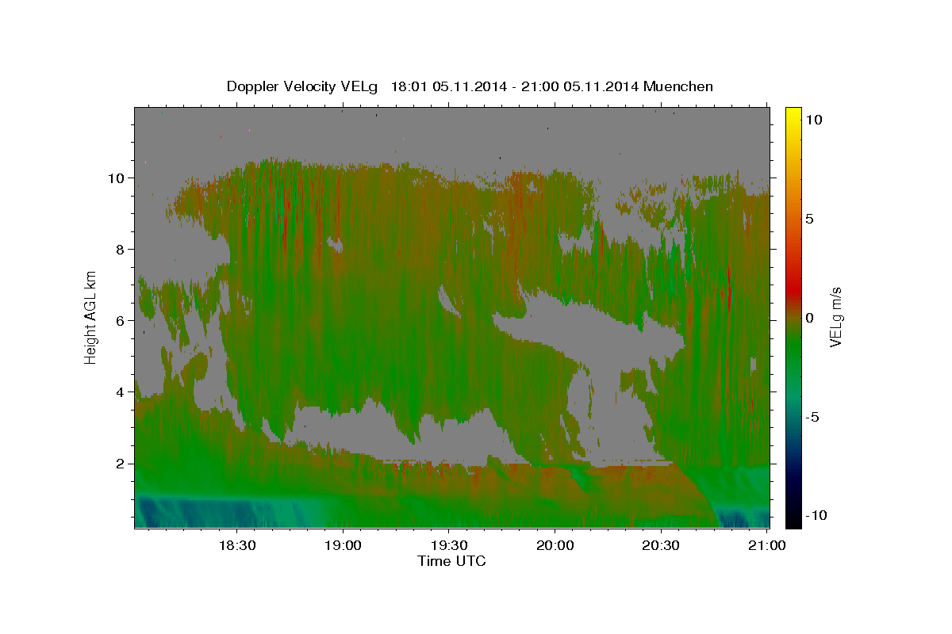Click the height tick label '4' on y-axis
This screenshot has width=952, height=634.
tap(119, 392)
